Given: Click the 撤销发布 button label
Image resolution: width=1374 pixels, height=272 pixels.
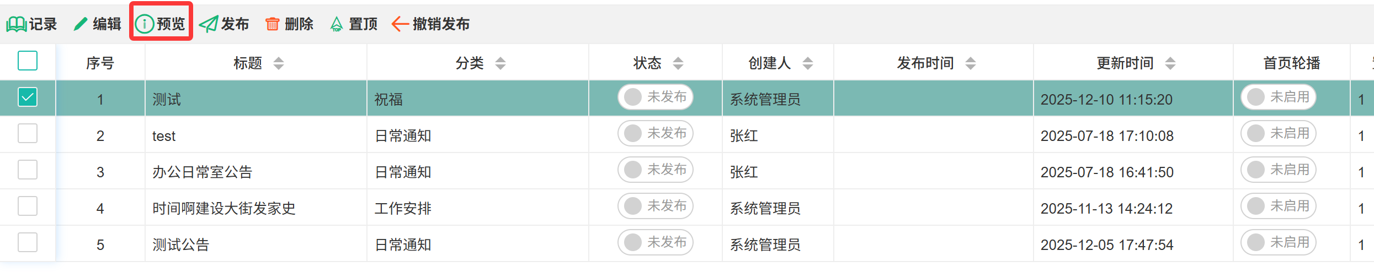Looking at the screenshot, I should [441, 24].
